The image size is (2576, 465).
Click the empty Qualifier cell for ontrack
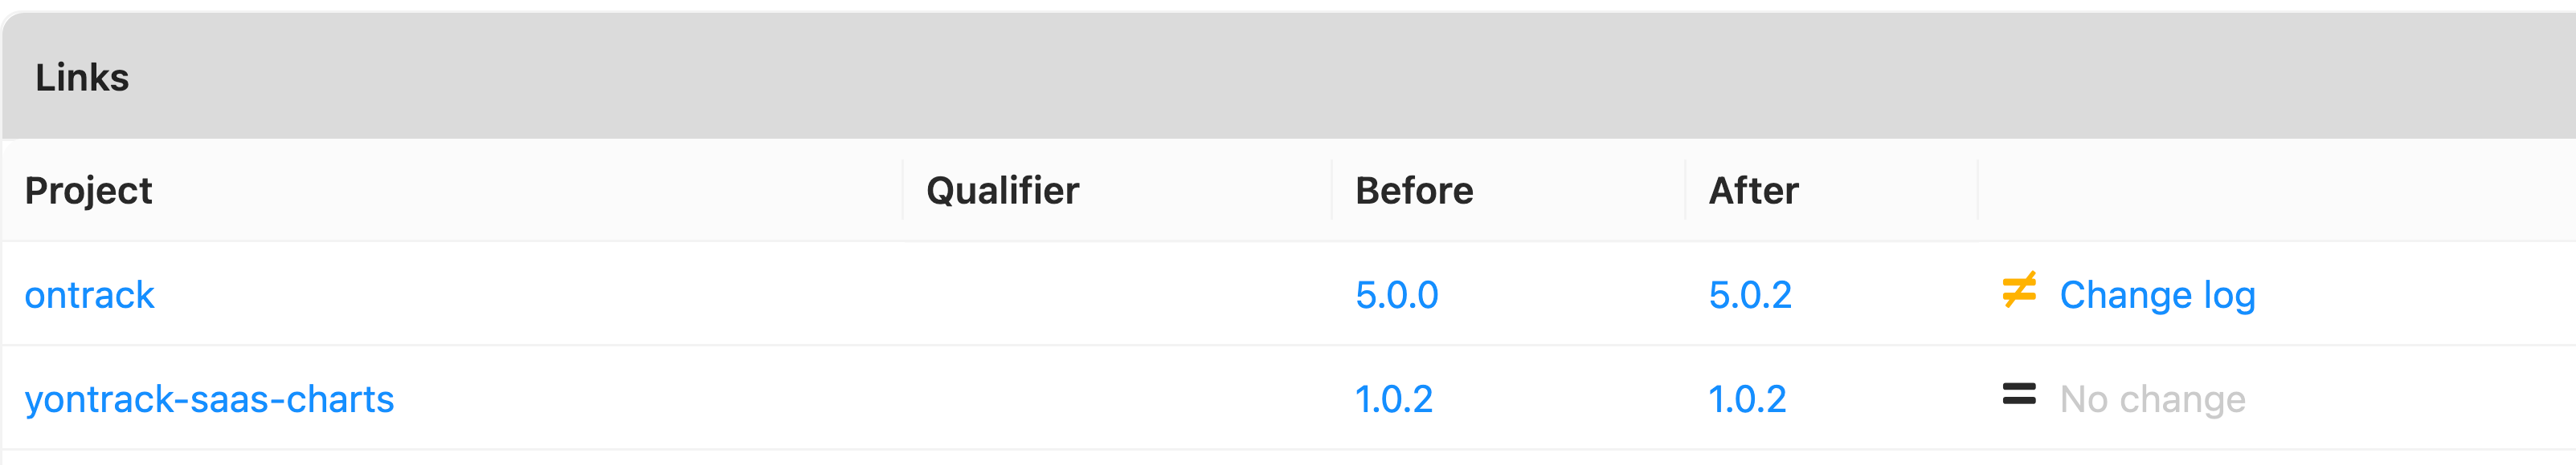[1116, 294]
